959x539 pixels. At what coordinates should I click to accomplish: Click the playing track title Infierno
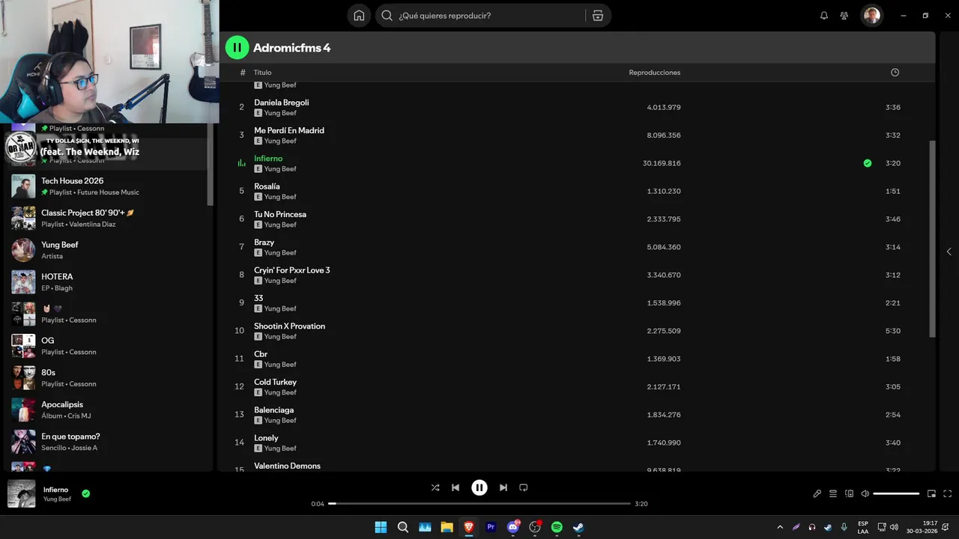point(268,159)
